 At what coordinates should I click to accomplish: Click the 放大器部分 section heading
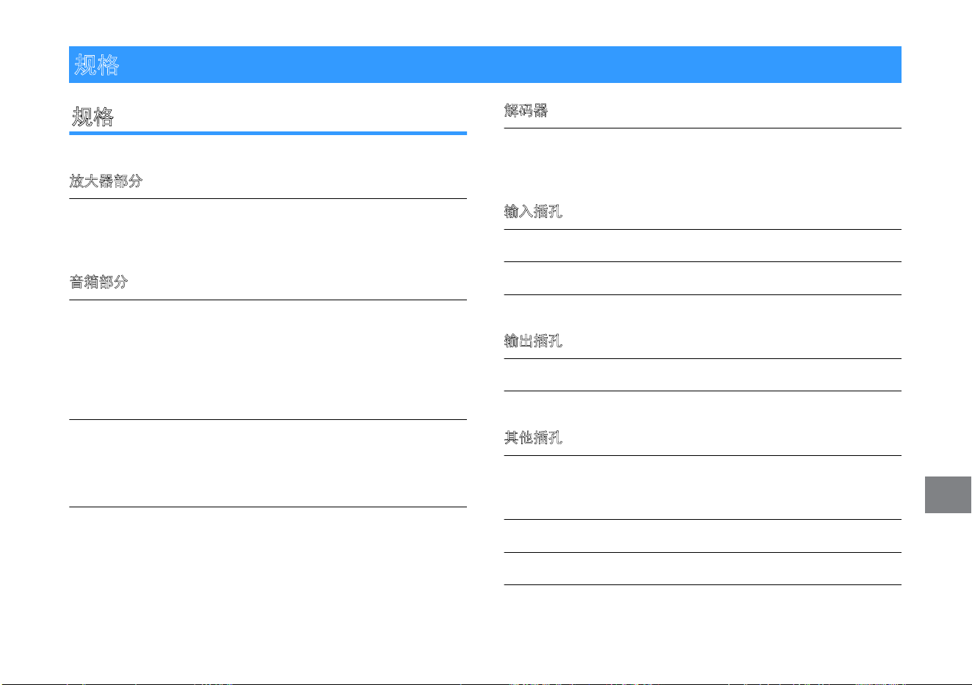pos(106,181)
